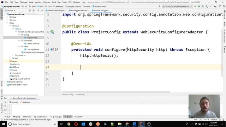Screen dimensions: 226x127
Task: Click the Search Everywhere magnifier icon
Action: click(x=224, y=6)
